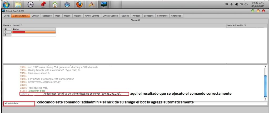269x113 pixels.
Task: Open the Loopback tab
Action: click(x=149, y=16)
